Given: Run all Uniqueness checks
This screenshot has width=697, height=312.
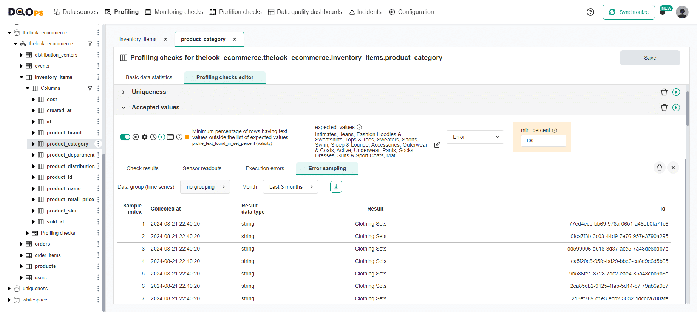Looking at the screenshot, I should tap(676, 92).
